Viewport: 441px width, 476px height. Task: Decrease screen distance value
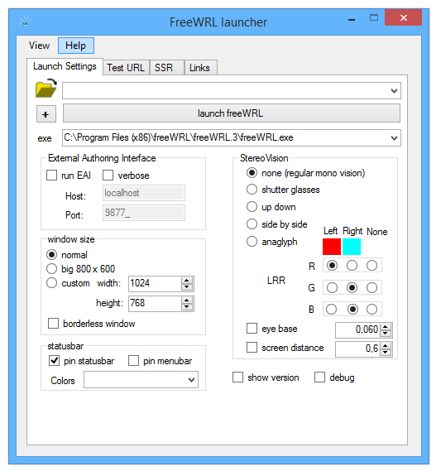point(386,352)
